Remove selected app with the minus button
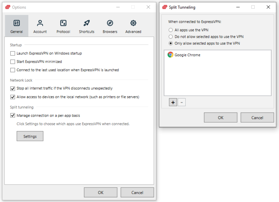Viewport: 279px width, 202px height. [181, 102]
